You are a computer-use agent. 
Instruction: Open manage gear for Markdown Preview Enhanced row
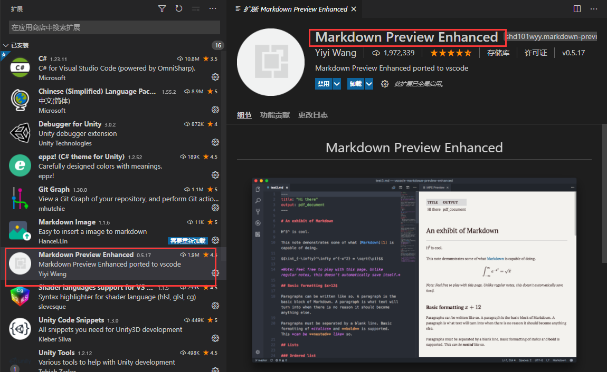pos(216,273)
